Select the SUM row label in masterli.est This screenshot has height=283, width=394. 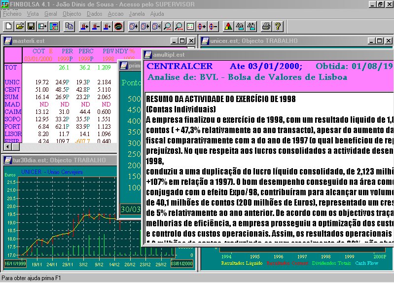pyautogui.click(x=11, y=97)
